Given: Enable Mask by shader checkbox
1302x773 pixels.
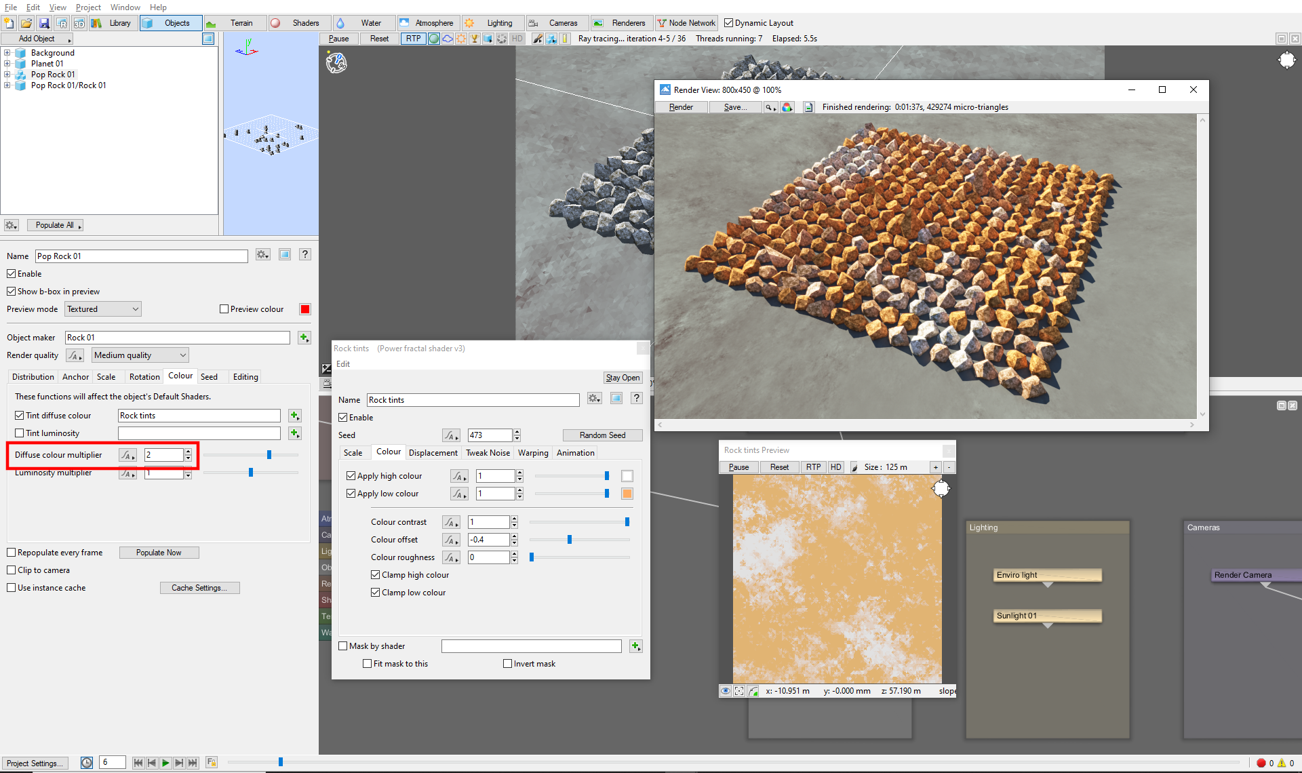Looking at the screenshot, I should pos(343,646).
